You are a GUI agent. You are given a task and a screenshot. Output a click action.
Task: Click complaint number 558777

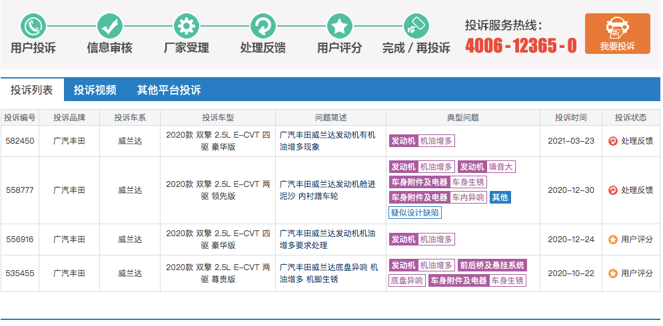[x=20, y=190]
